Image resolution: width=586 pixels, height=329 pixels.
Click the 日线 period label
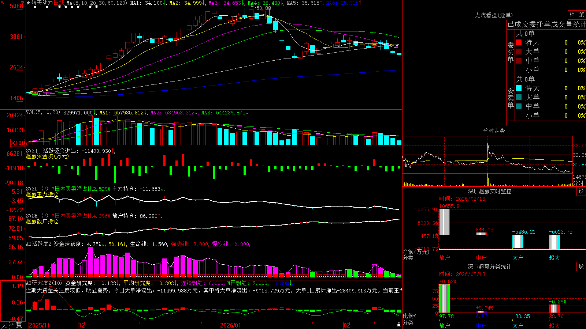click(x=59, y=3)
